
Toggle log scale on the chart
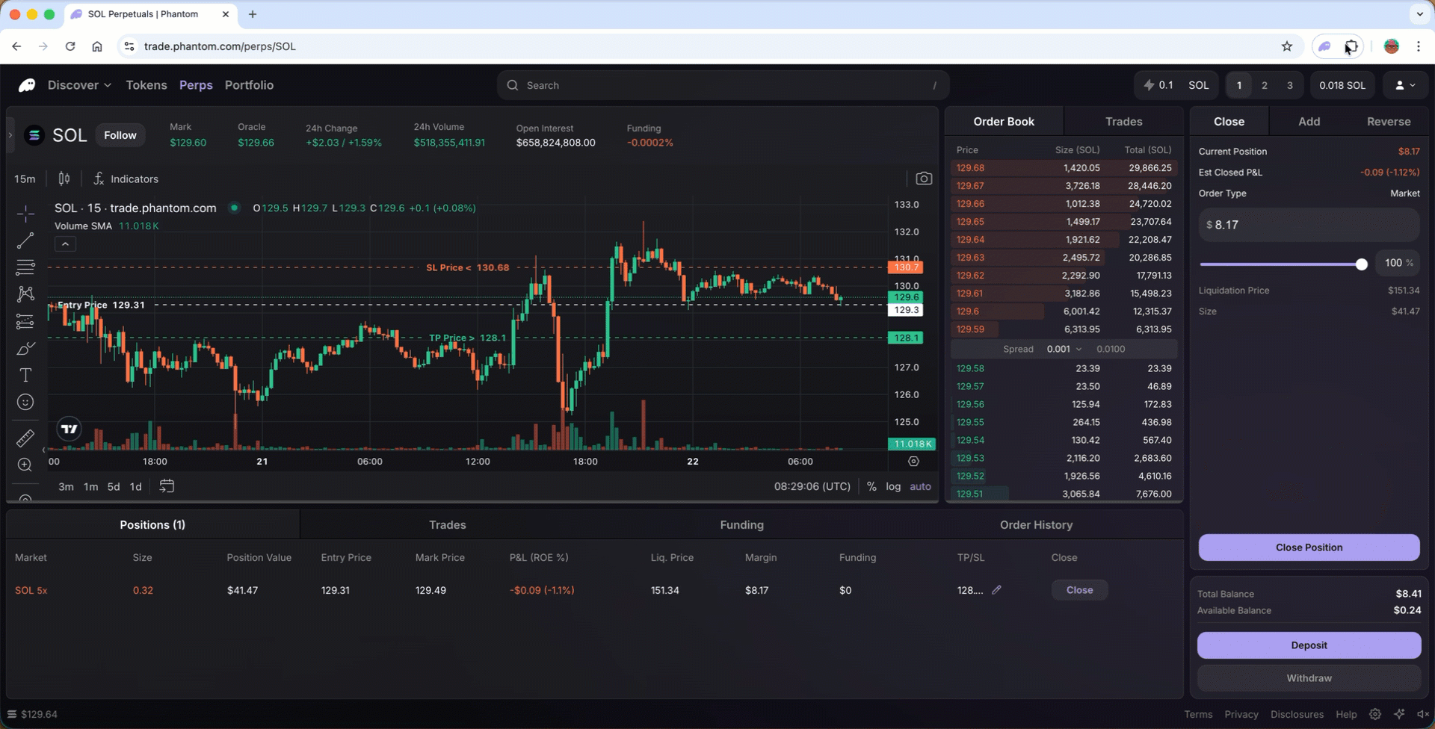click(893, 486)
